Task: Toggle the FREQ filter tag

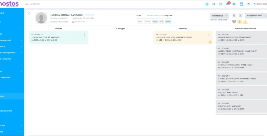Action: [x=155, y=22]
